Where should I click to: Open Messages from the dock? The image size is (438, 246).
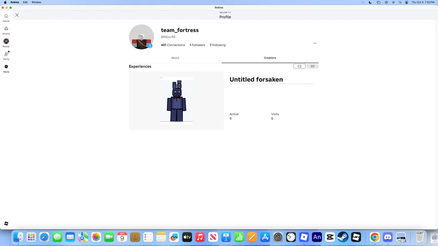(57, 237)
